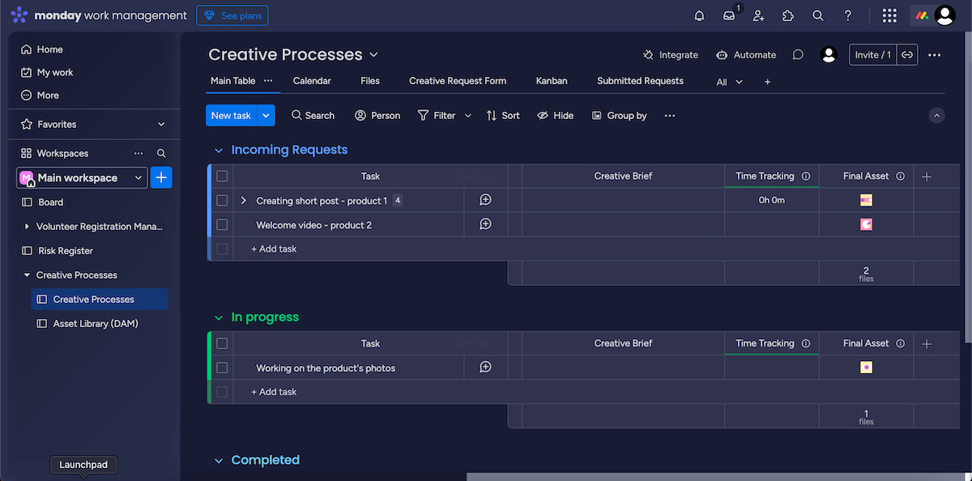
Task: Open the notifications bell
Action: (x=699, y=15)
